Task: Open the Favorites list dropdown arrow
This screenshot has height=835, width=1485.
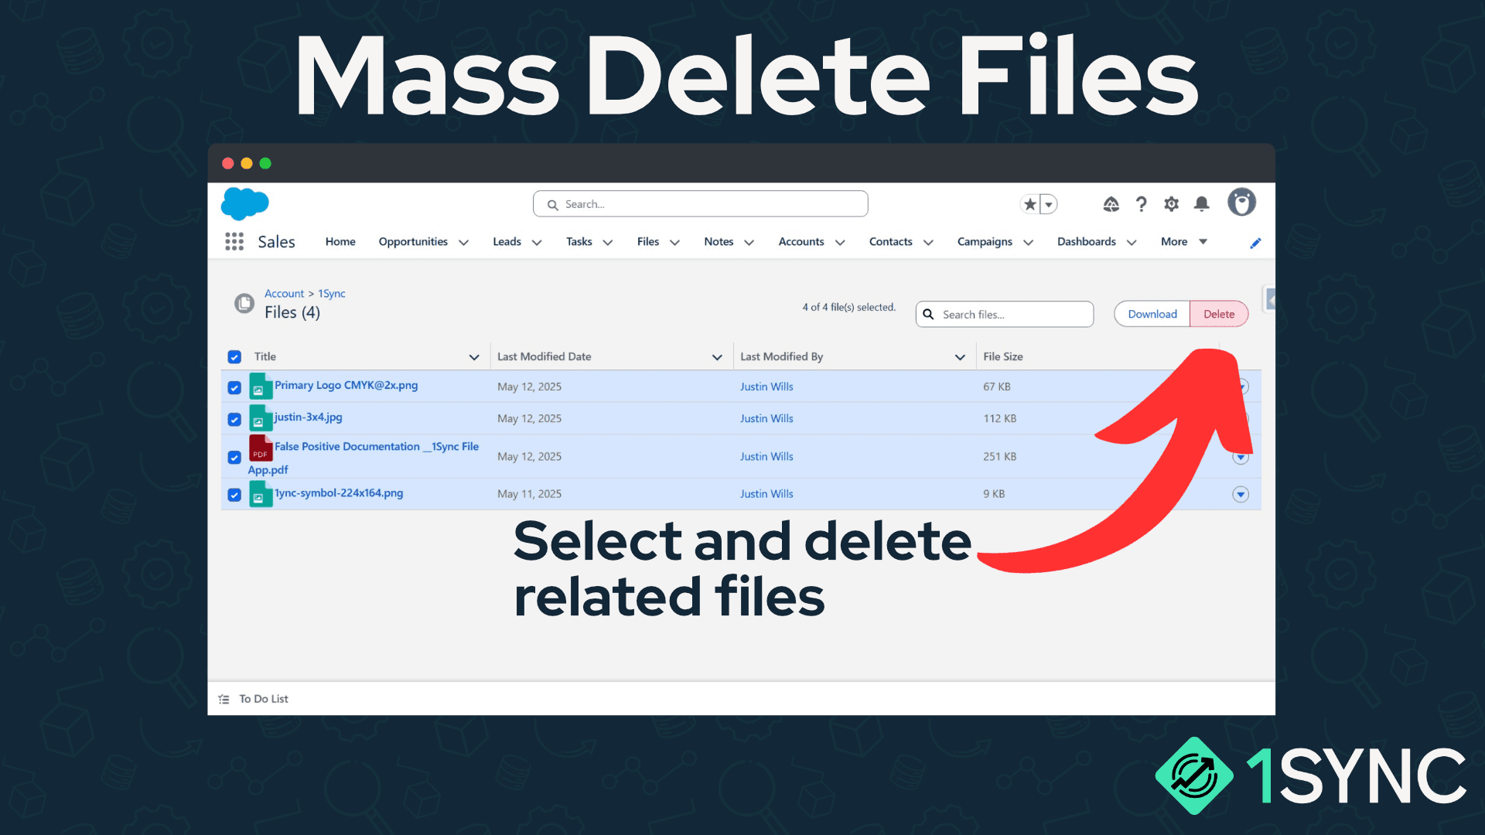Action: point(1049,204)
